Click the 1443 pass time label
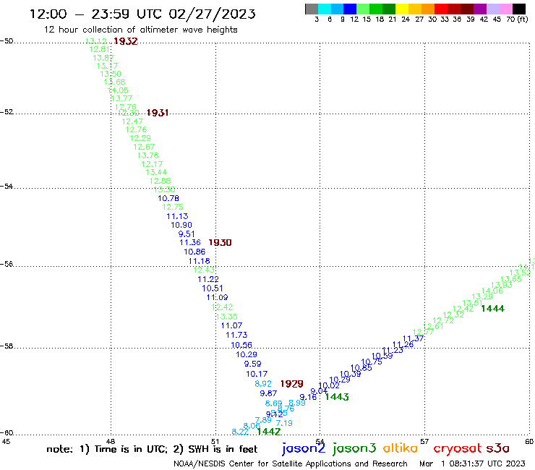 (337, 397)
